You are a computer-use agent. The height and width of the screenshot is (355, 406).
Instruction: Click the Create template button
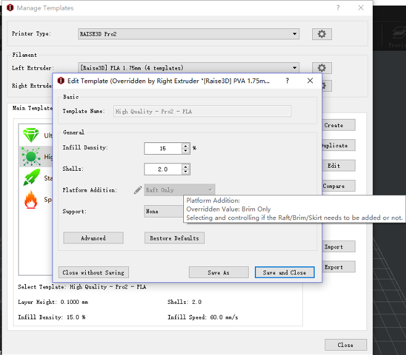(339, 125)
